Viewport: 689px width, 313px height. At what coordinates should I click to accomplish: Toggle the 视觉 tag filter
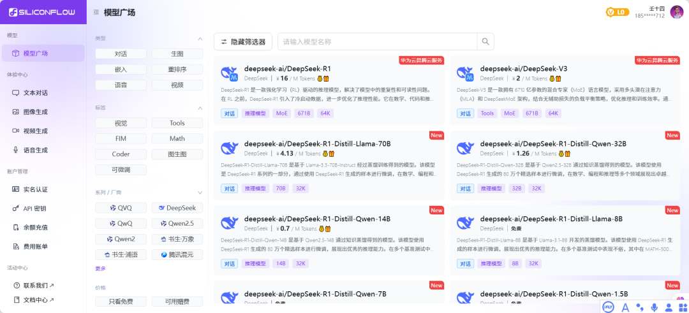(x=121, y=123)
